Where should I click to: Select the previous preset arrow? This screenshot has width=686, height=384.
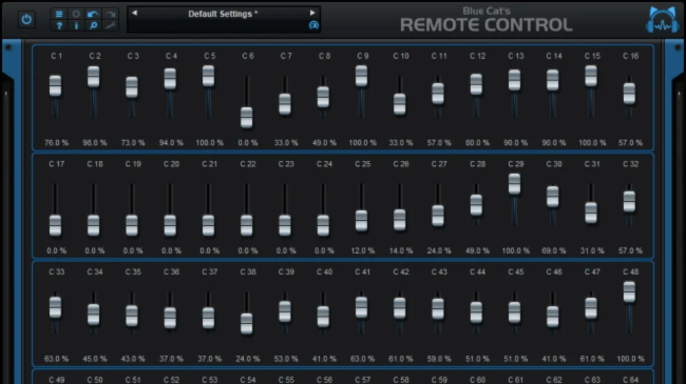click(x=135, y=13)
